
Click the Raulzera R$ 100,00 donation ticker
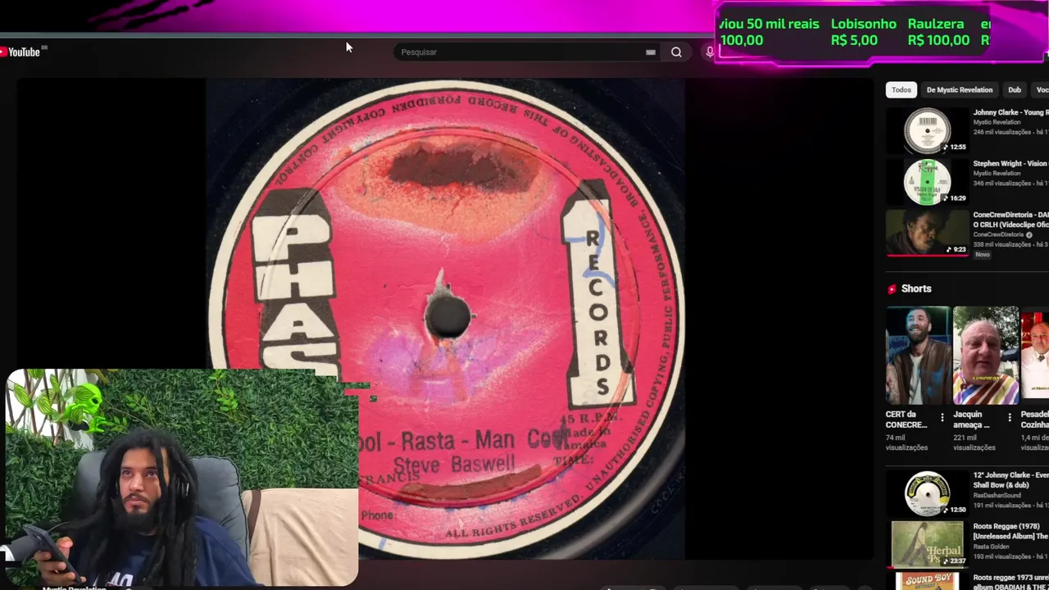tap(938, 32)
